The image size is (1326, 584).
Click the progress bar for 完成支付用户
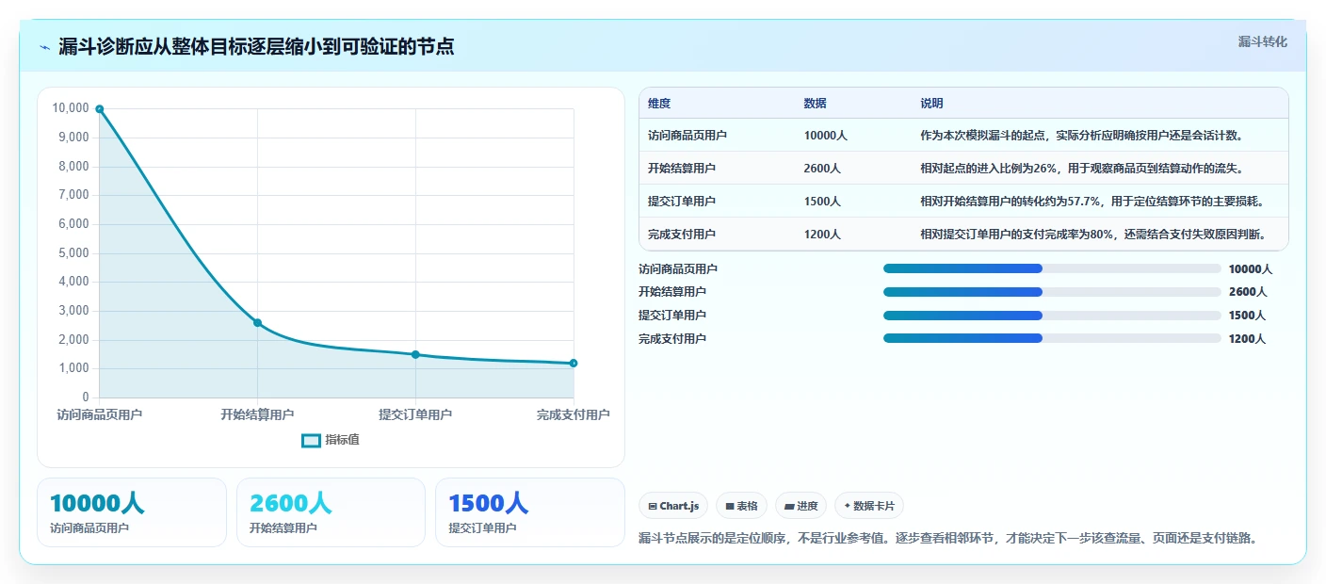[x=1052, y=338]
